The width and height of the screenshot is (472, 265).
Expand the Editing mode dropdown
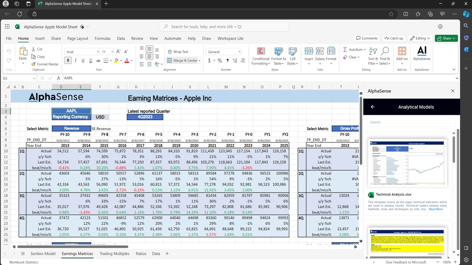421,38
